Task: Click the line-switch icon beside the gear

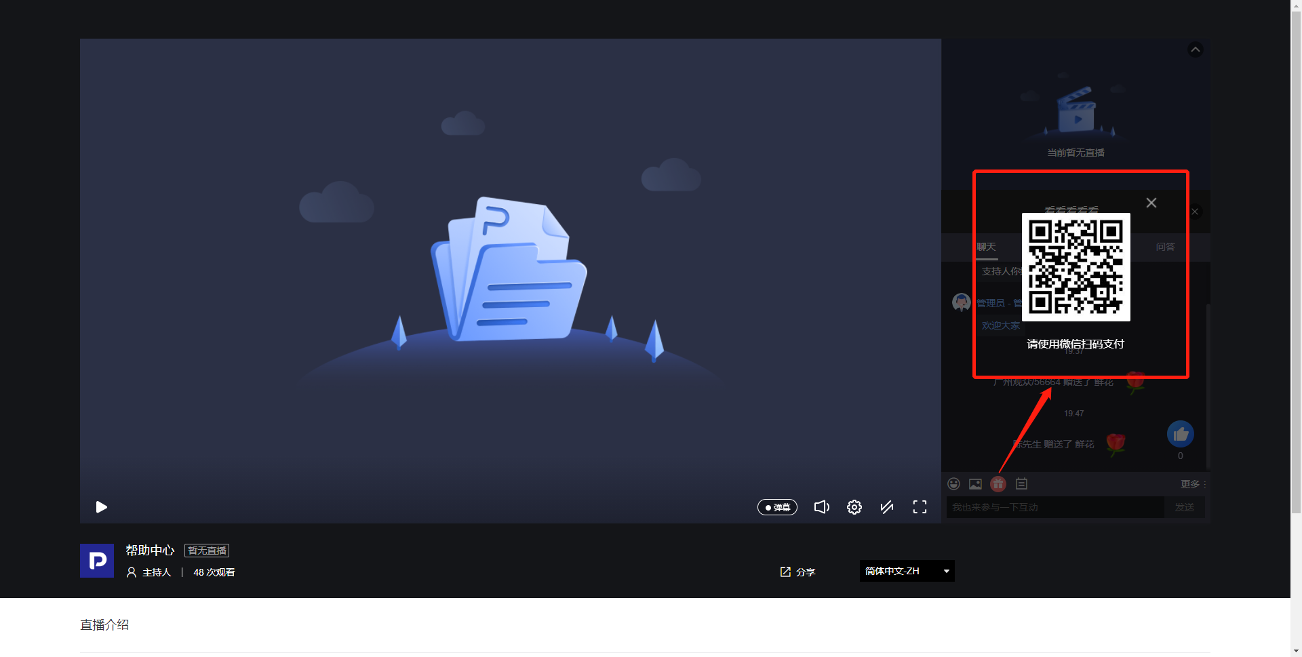Action: coord(887,507)
